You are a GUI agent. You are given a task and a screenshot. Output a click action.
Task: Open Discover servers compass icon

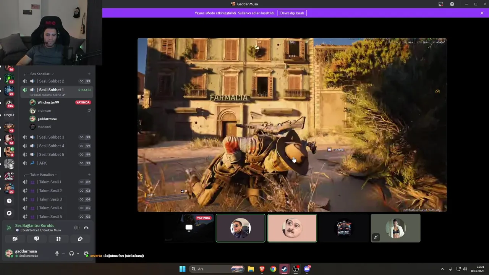click(x=9, y=213)
